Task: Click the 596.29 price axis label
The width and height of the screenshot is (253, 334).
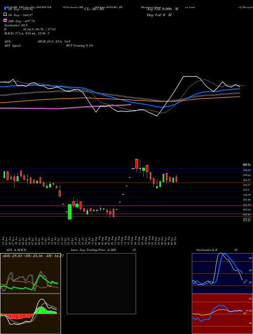Action: pos(247,170)
